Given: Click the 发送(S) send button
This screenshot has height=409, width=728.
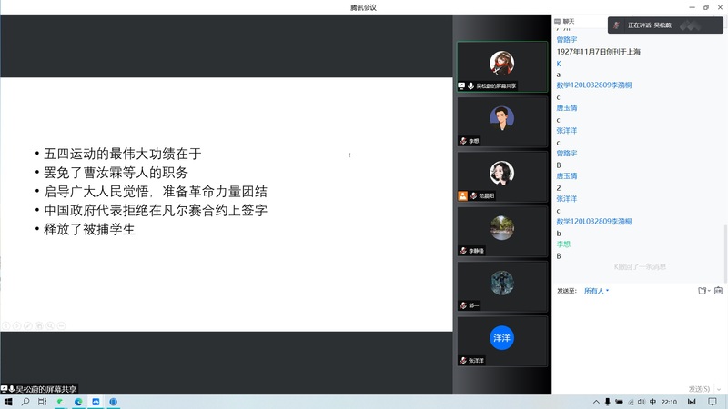Looking at the screenshot, I should coord(701,388).
